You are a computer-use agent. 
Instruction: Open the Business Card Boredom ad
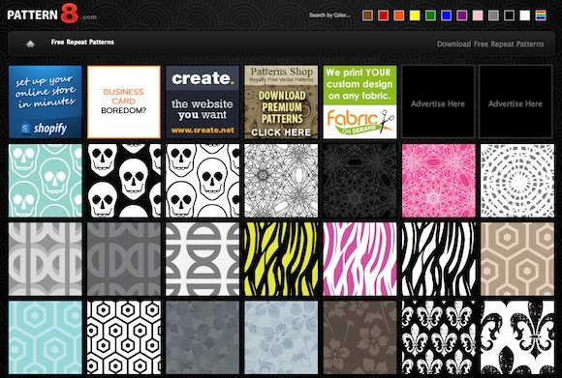coord(124,102)
